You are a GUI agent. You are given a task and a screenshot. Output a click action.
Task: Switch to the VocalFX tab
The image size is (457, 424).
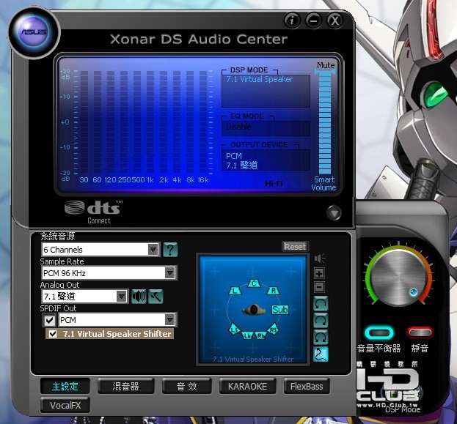point(65,405)
